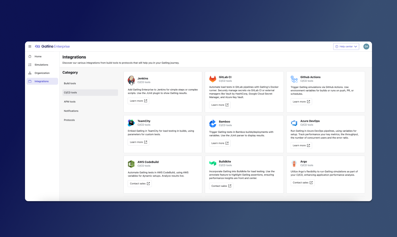Click the Bamboo card title
This screenshot has height=237, width=397.
pos(224,122)
